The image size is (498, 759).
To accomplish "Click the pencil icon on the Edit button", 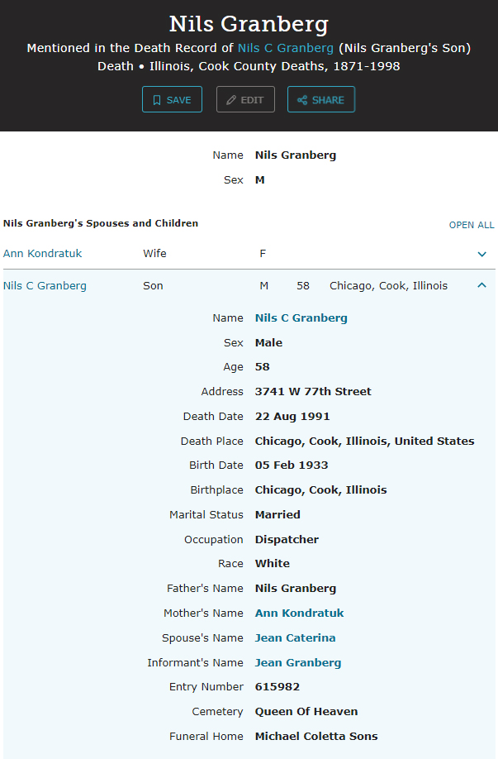I will 231,100.
